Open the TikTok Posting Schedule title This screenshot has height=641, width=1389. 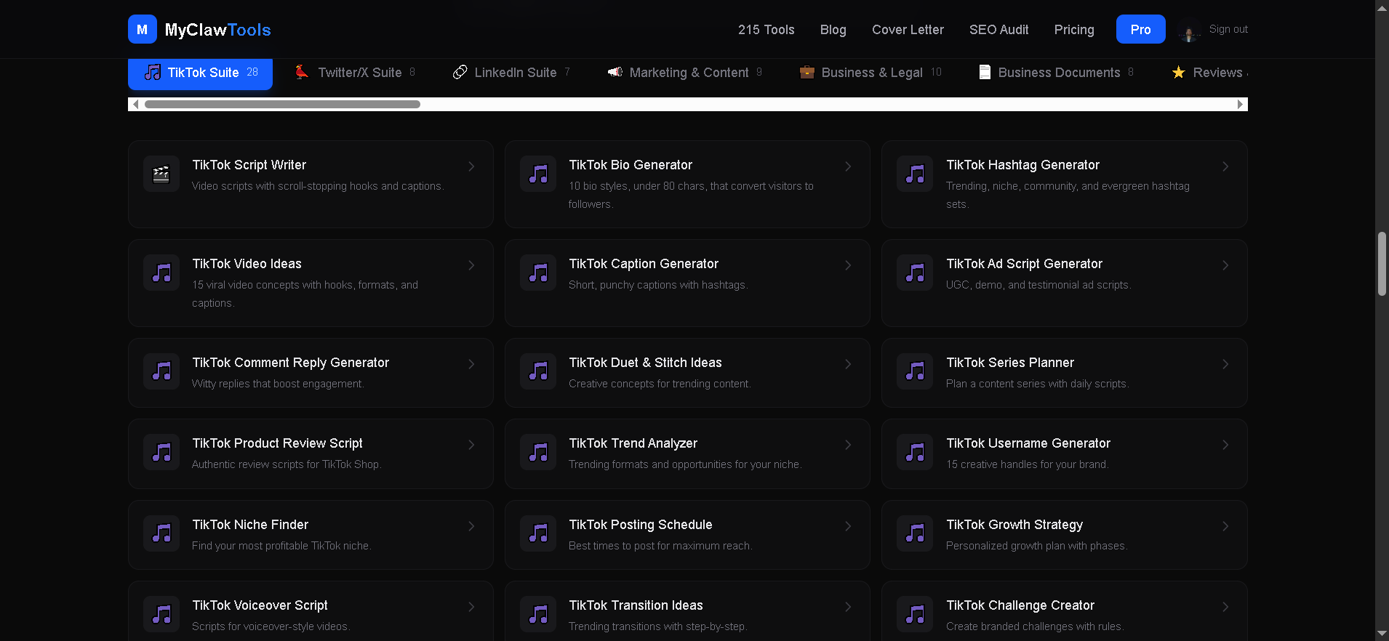(640, 525)
